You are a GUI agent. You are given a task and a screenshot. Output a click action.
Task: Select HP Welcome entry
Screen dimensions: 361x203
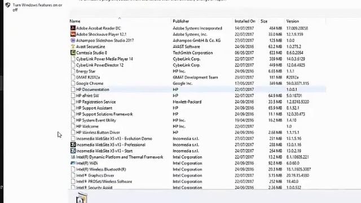(x=87, y=126)
